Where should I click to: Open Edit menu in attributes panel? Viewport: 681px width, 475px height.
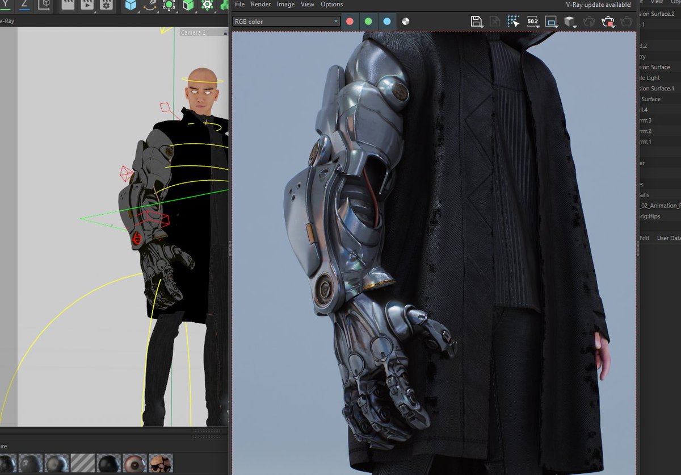(x=645, y=238)
